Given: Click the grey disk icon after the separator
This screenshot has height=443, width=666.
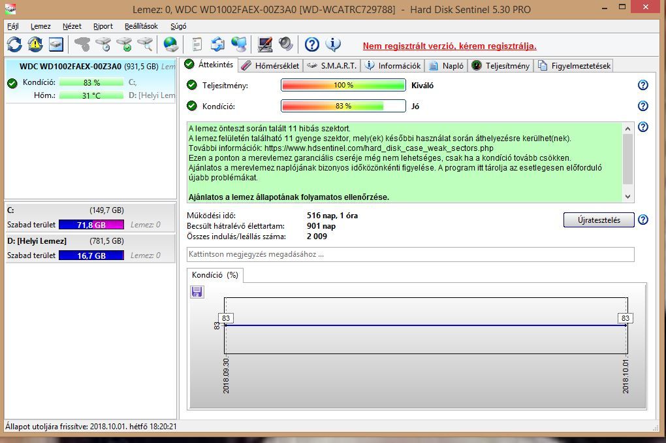Looking at the screenshot, I should pyautogui.click(x=82, y=44).
